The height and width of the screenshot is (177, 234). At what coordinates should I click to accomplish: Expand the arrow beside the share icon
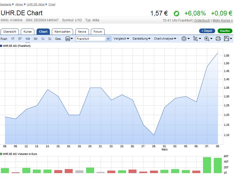[200, 39]
